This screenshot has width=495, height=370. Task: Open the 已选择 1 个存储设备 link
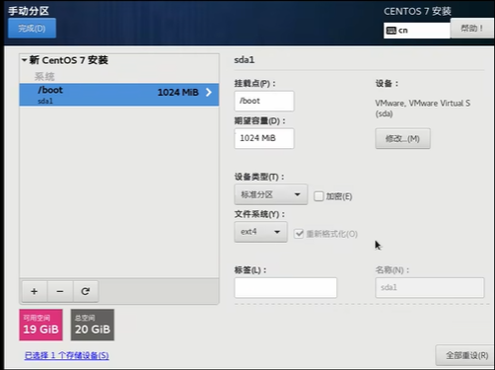[x=67, y=355]
